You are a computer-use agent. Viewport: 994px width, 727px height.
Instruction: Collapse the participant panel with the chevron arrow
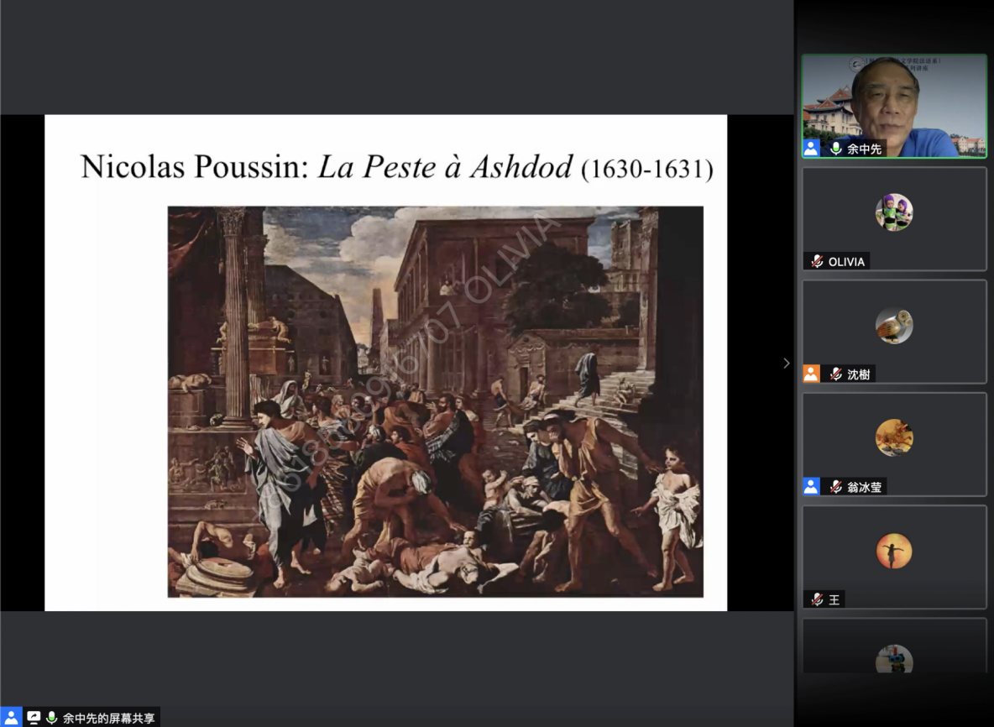(x=786, y=363)
